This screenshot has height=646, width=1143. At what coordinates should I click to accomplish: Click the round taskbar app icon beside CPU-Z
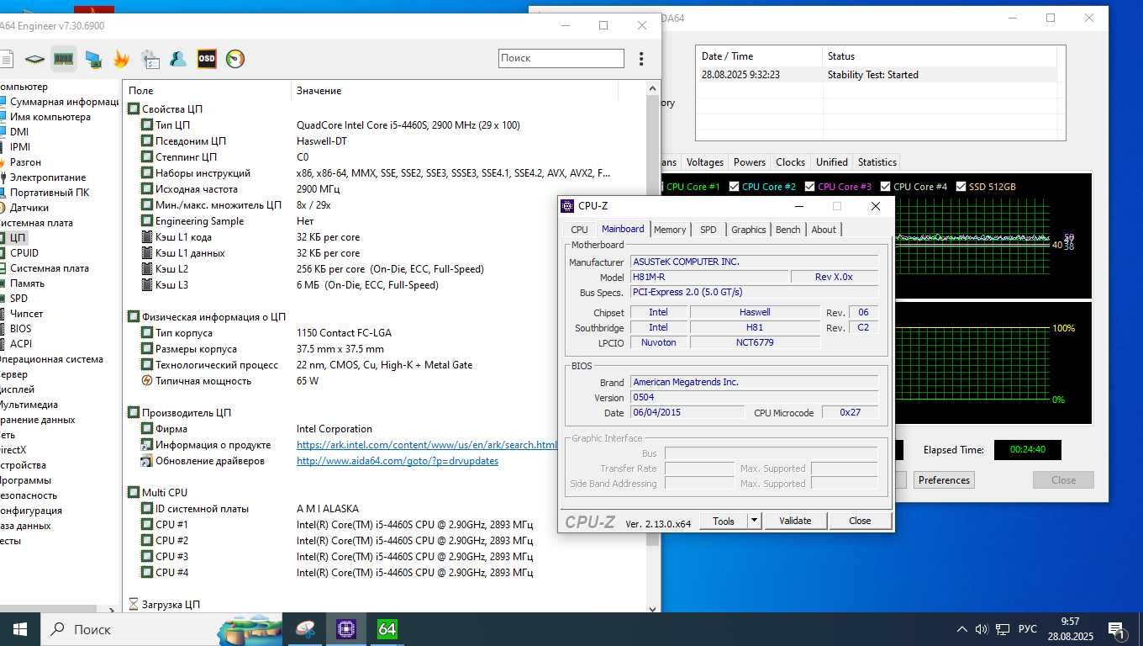[x=306, y=629]
